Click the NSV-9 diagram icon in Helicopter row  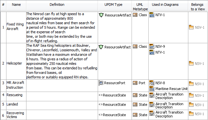152,46
